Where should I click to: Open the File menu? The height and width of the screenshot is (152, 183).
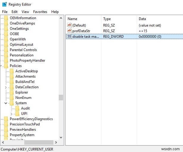coord(5,12)
